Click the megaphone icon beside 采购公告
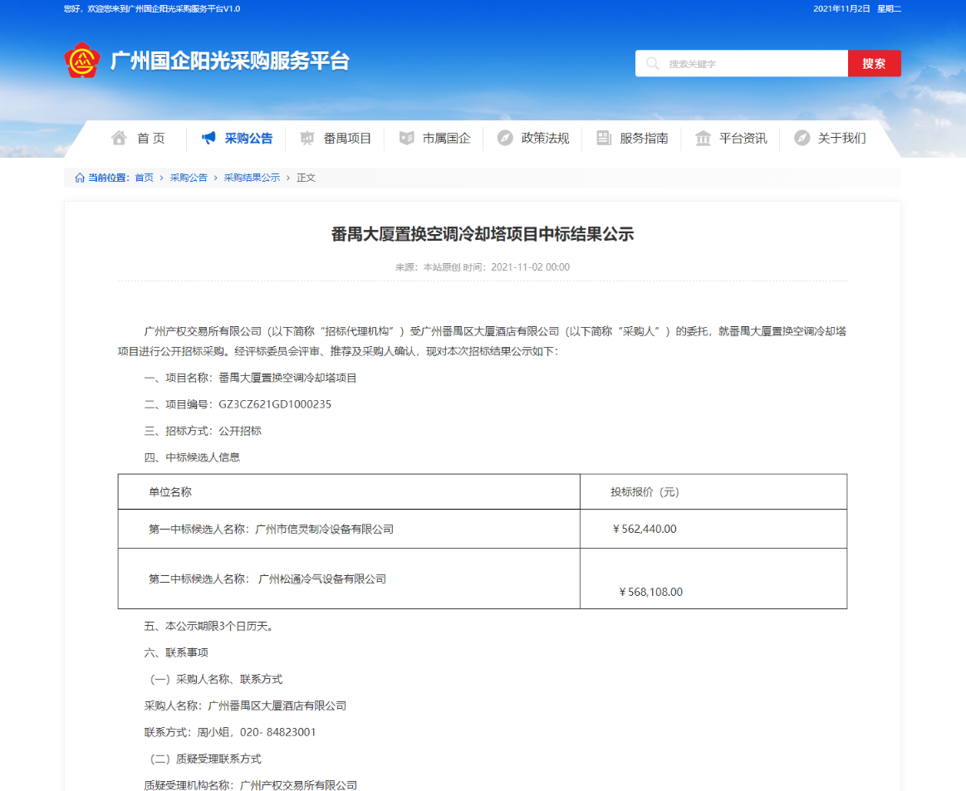 point(208,138)
